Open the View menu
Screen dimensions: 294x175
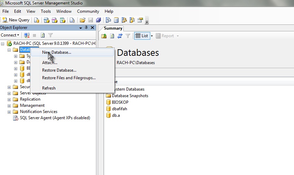coord(31,11)
